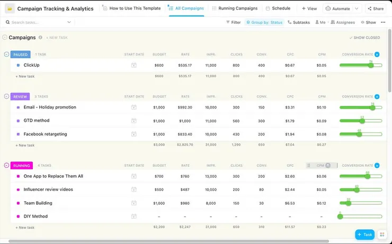Click the apps grid icon beside Task button
The image size is (392, 244).
coord(382,234)
